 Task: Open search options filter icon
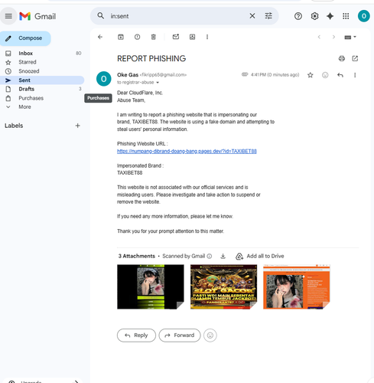tap(268, 16)
